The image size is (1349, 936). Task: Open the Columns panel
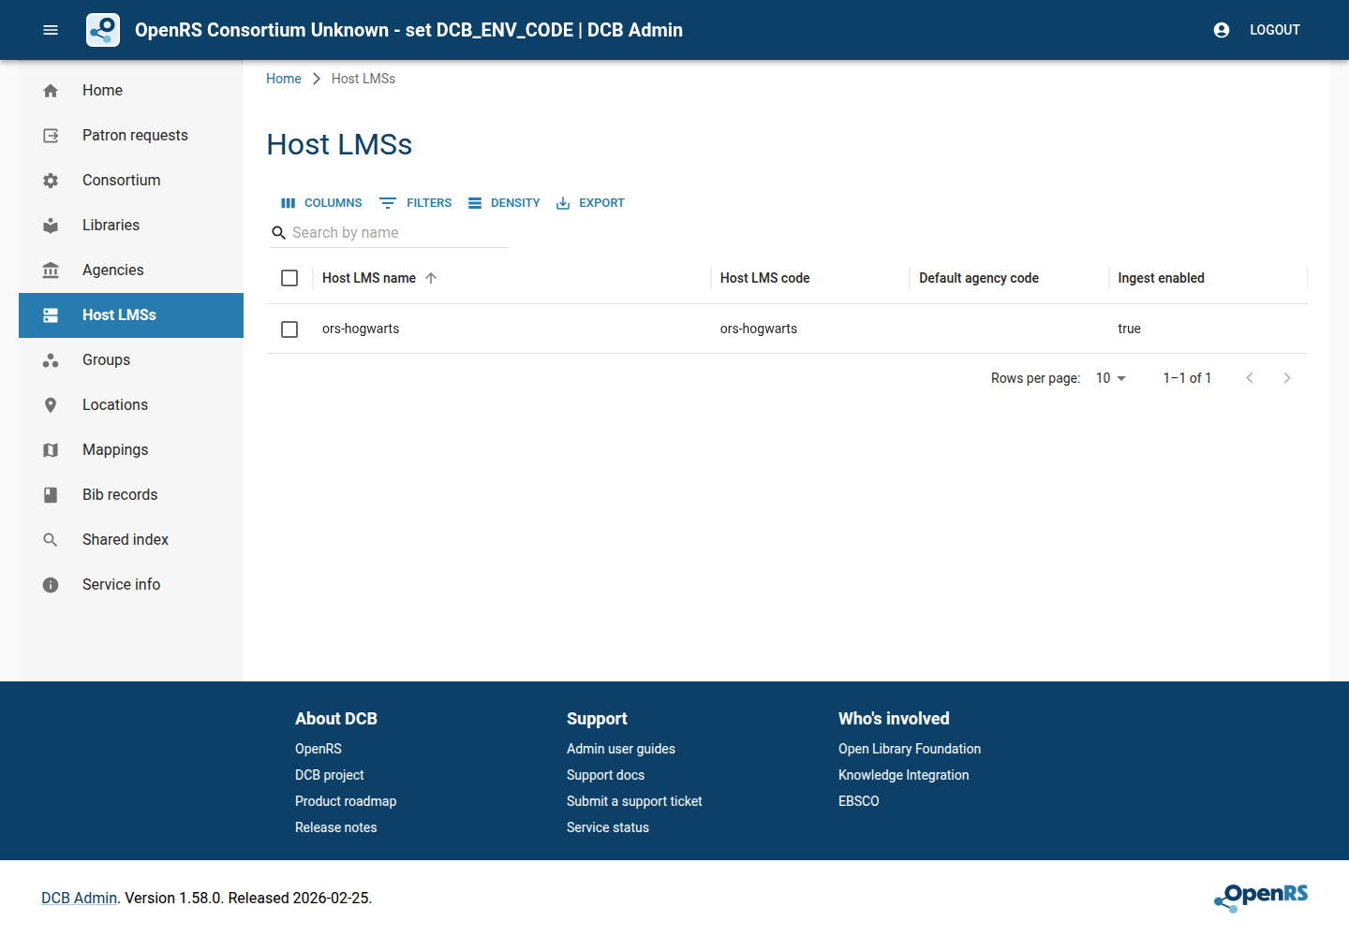pyautogui.click(x=321, y=203)
